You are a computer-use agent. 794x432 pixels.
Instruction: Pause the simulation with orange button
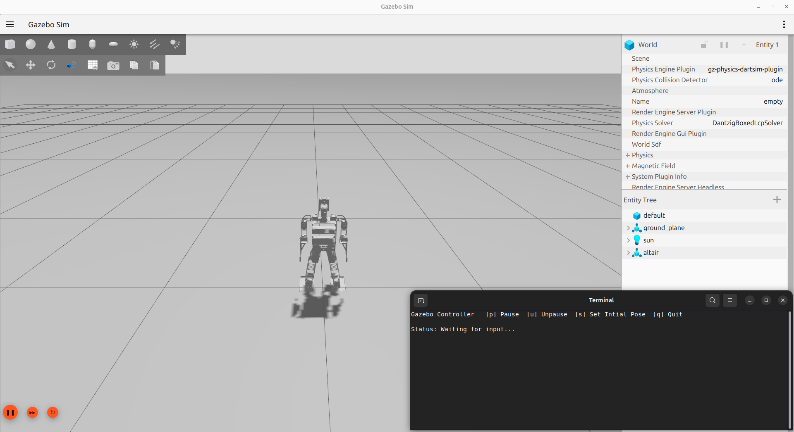point(10,412)
